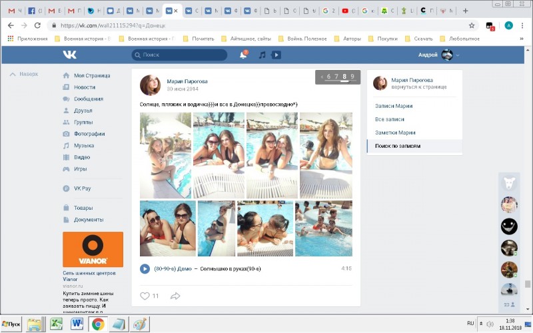Open the first photo thumbnail in the post

[165, 155]
